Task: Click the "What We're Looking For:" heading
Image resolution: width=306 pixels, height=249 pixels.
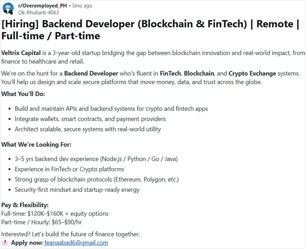Action: [x=36, y=144]
